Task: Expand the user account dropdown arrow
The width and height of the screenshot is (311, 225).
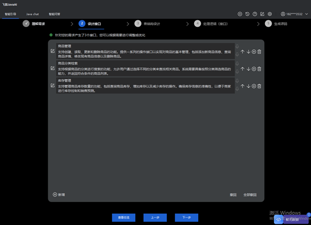Action: (x=307, y=14)
